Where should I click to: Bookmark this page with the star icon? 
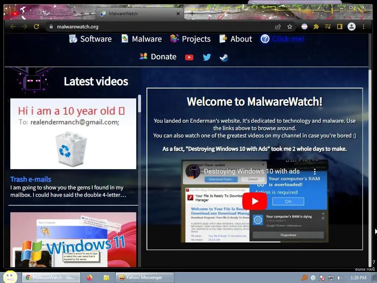(x=290, y=27)
